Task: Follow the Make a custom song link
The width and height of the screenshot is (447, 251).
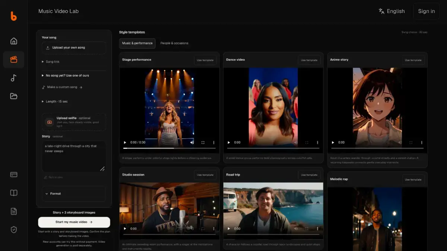Action: (62, 87)
